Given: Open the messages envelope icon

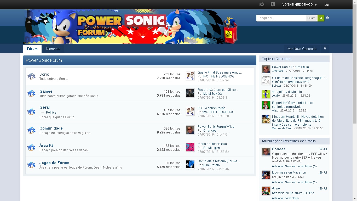Looking at the screenshot, I should point(262,4).
